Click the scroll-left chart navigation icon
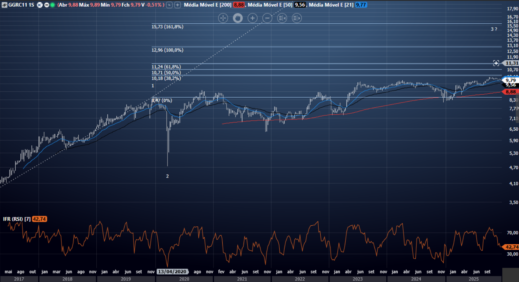Image resolution: width=519 pixels, height=282 pixels. click(282, 18)
